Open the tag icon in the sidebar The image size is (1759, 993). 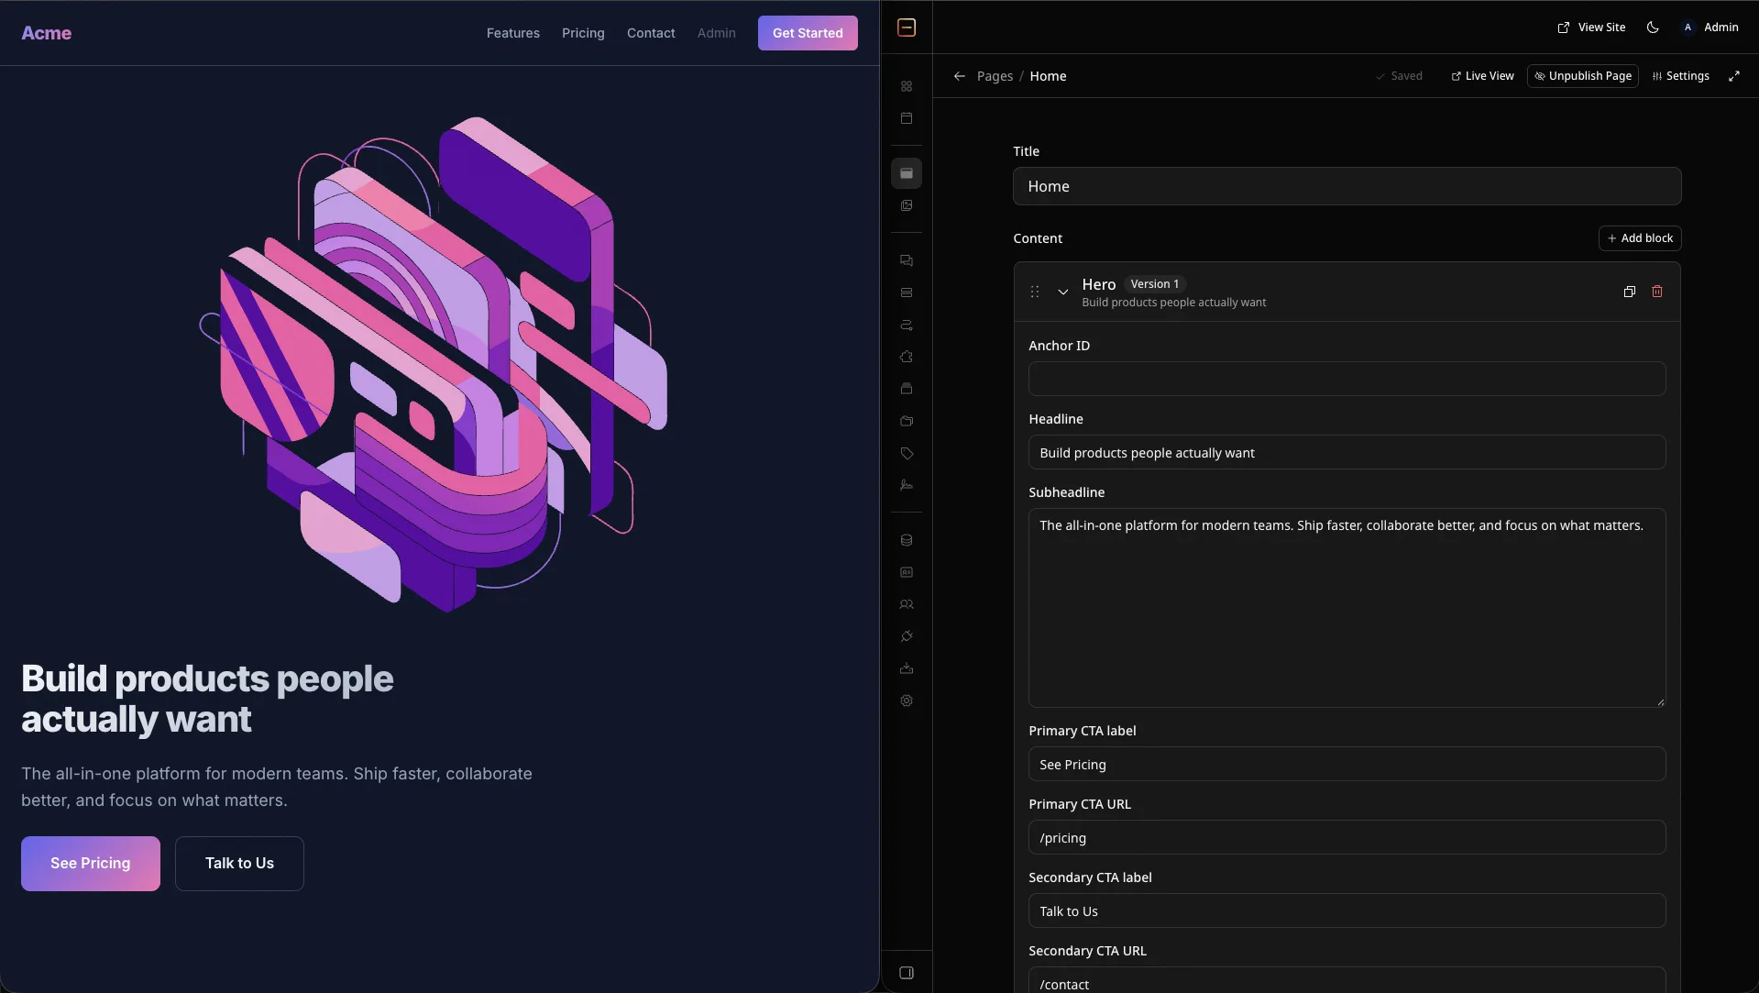907,453
